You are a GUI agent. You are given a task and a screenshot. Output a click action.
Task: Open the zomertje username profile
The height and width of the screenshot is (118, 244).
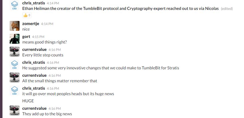coord(31,24)
